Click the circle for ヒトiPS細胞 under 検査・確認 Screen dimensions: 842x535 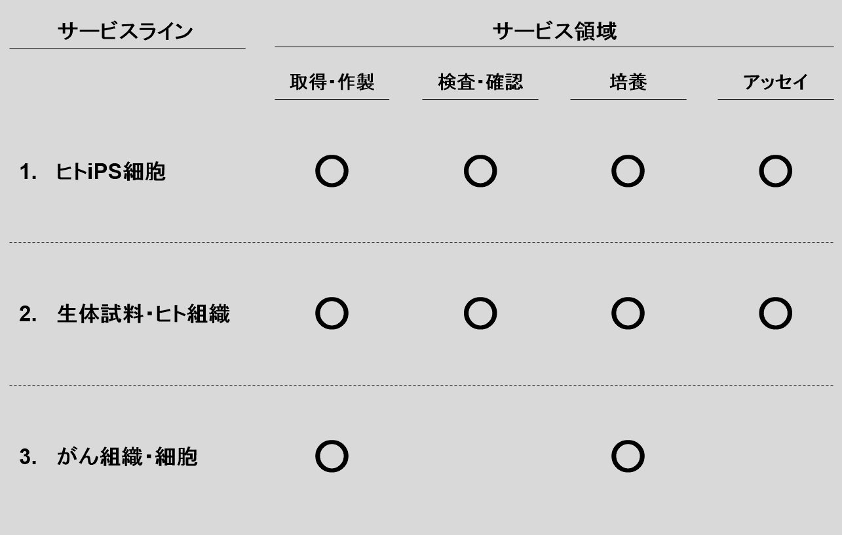pyautogui.click(x=480, y=172)
